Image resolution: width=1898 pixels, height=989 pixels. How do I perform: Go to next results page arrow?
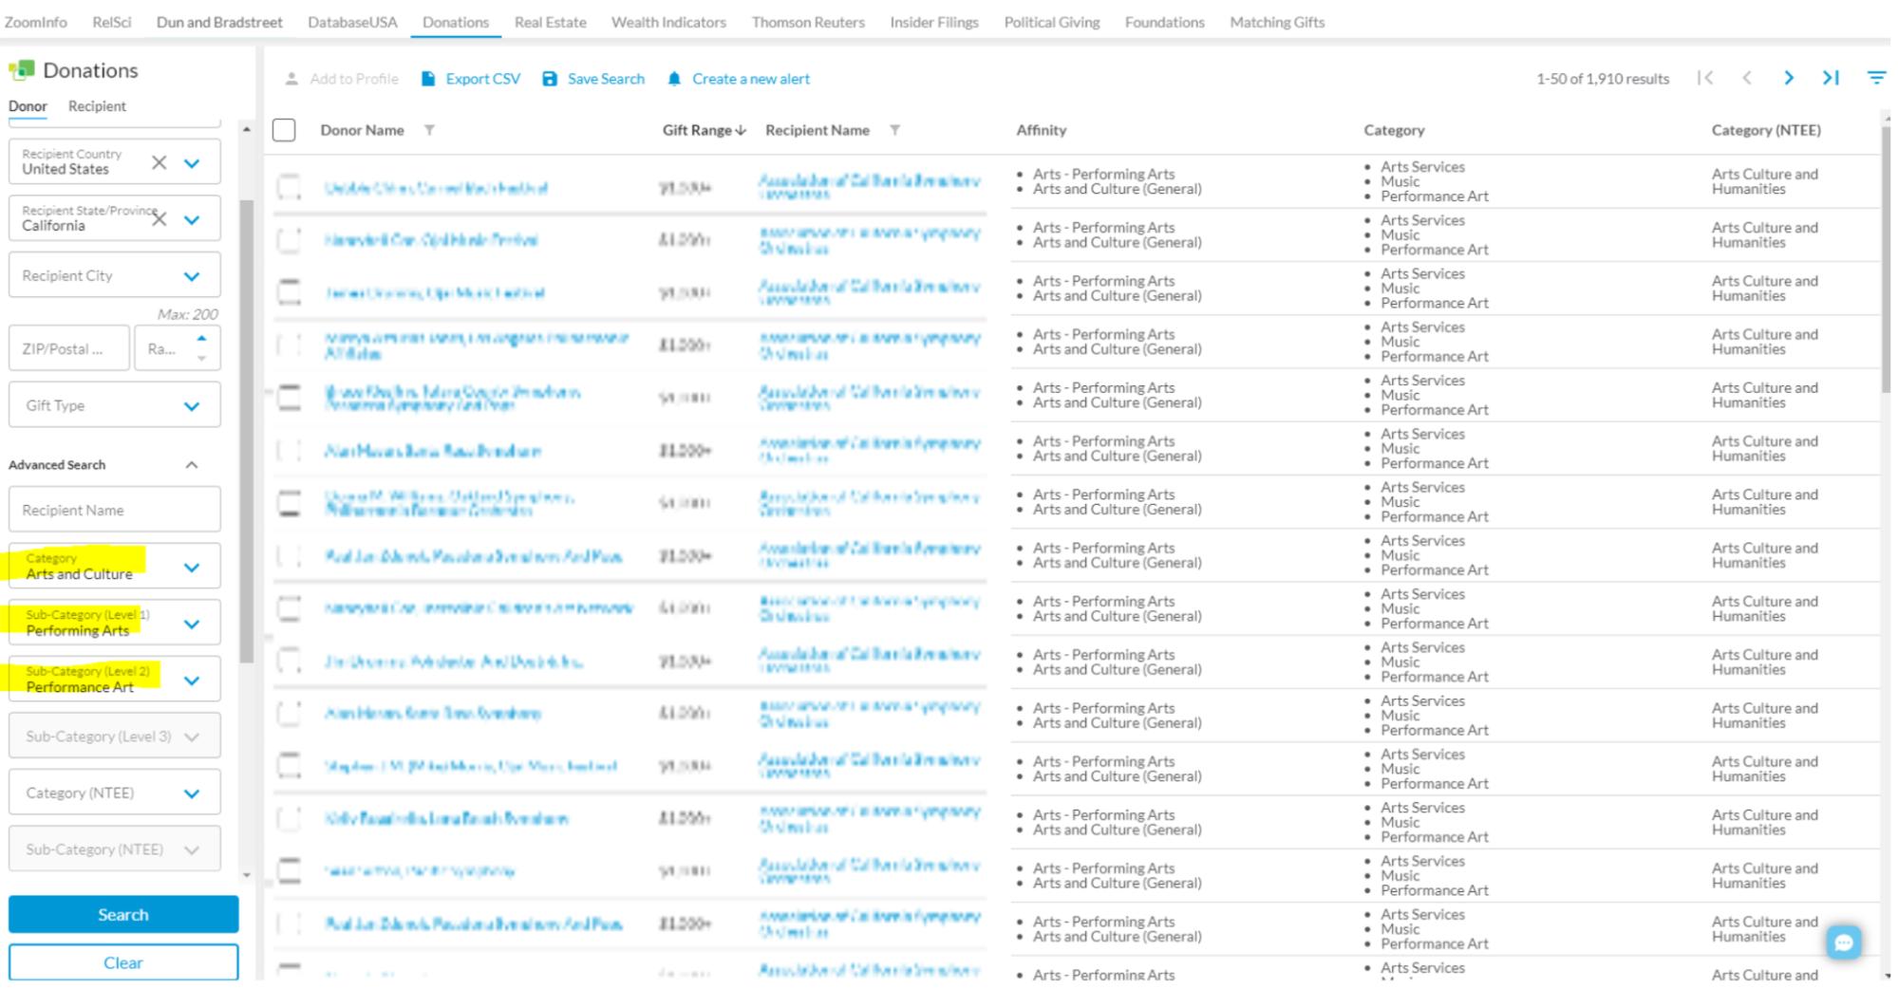(1789, 78)
